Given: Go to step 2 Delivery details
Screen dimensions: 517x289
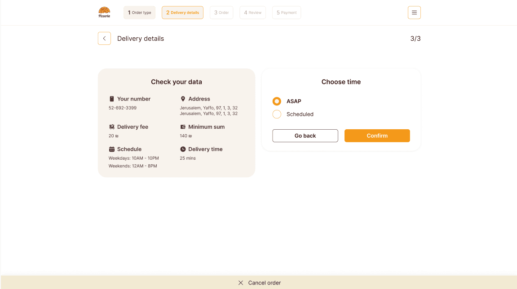Looking at the screenshot, I should tap(182, 13).
